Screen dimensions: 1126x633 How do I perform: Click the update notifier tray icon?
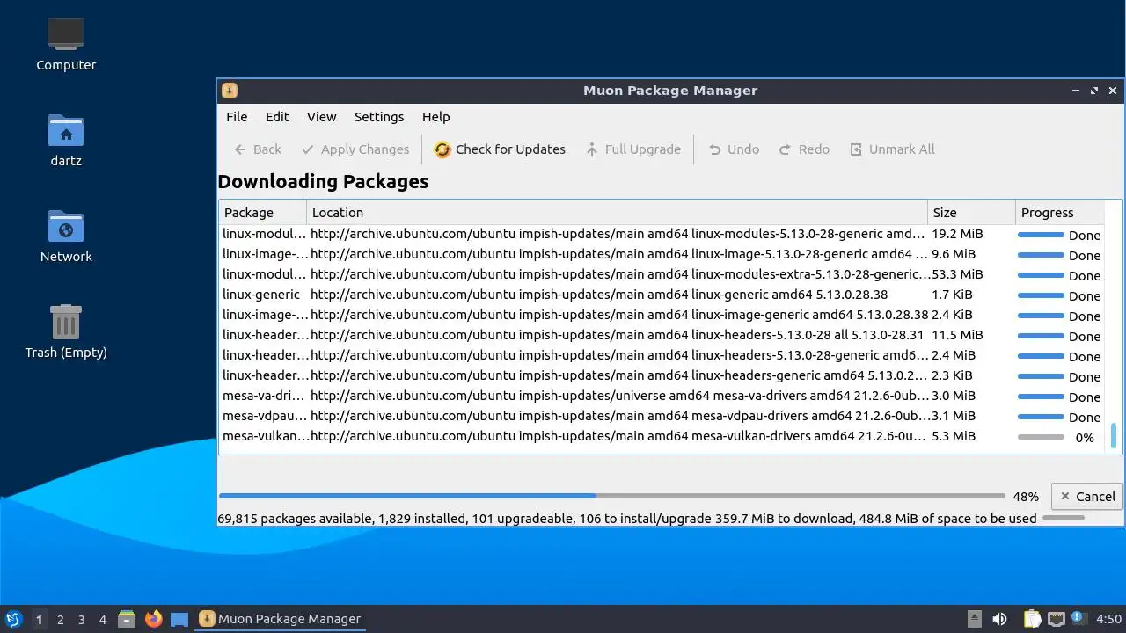point(1078,619)
